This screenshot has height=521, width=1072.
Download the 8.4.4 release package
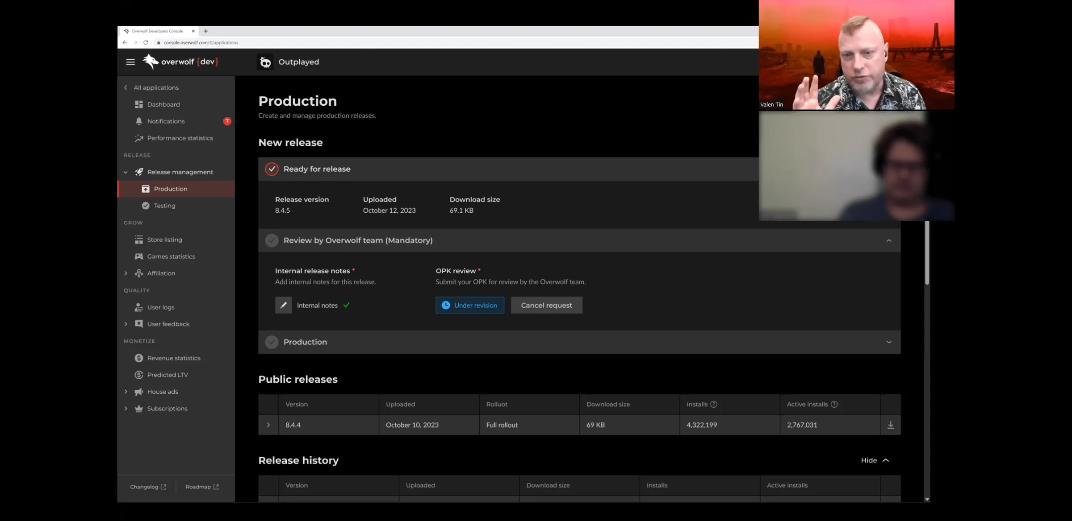coord(890,425)
